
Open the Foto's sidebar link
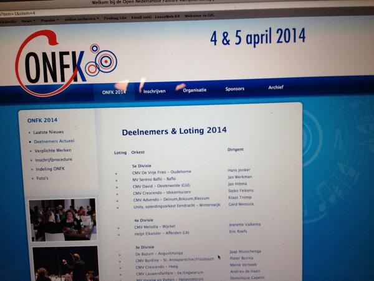(x=42, y=178)
